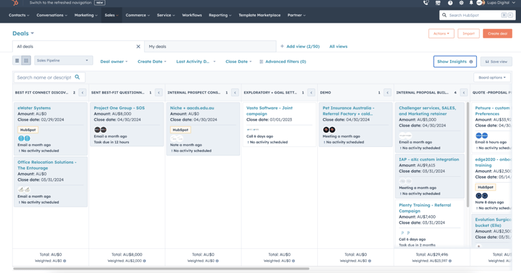Open the marketplace icon in top bar
Screen dimensions: 521x273
point(438,3)
